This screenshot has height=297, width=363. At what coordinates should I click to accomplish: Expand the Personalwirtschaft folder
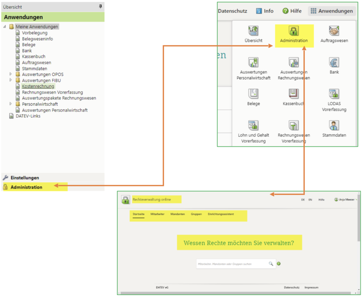coord(11,104)
